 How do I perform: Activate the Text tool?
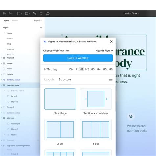[x=41, y=13]
